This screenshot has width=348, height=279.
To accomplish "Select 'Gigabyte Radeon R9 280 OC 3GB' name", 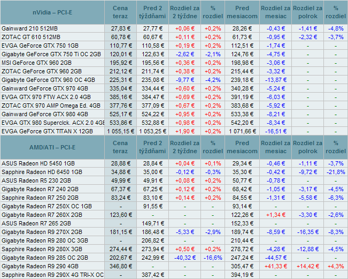I will click(x=45, y=240).
